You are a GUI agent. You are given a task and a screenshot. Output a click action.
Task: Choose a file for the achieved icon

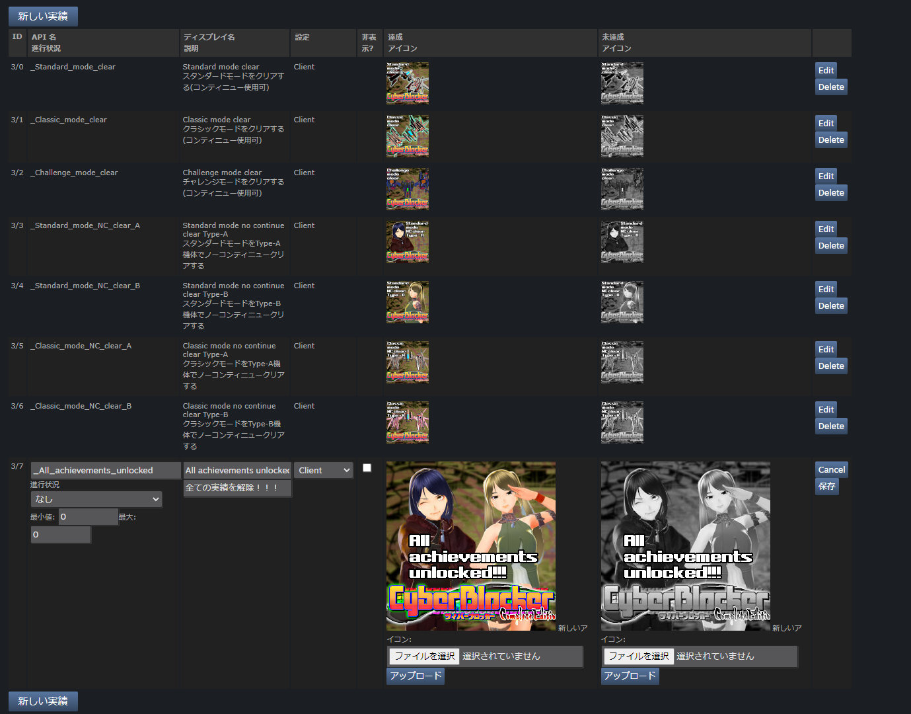425,656
